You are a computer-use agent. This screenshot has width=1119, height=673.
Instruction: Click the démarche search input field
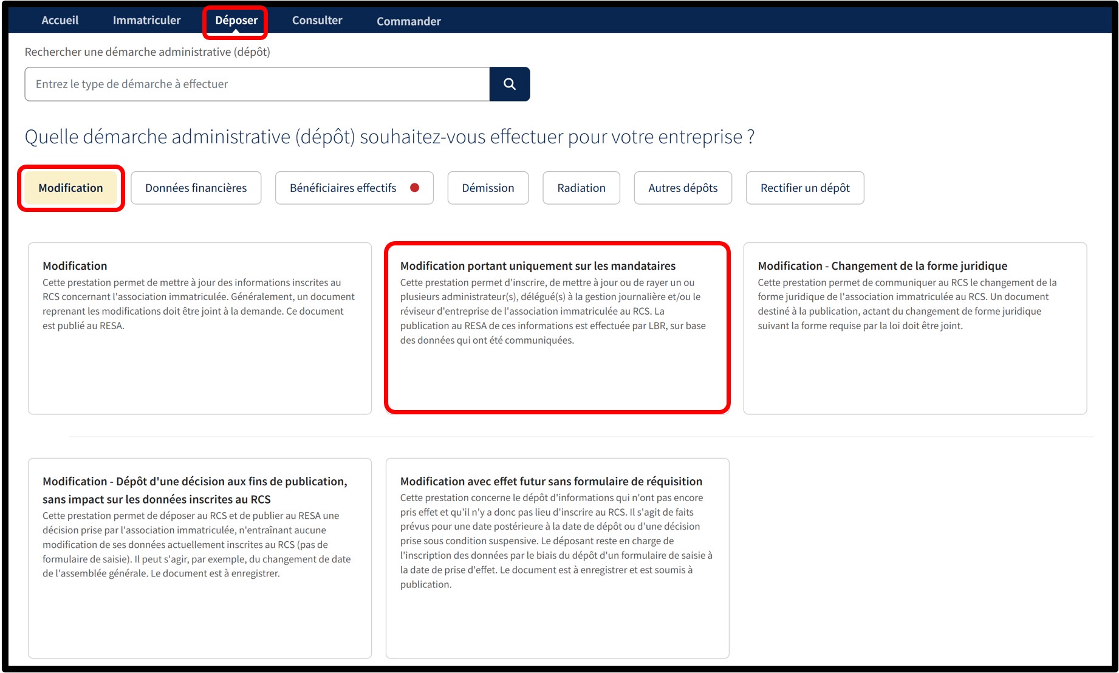pos(256,84)
